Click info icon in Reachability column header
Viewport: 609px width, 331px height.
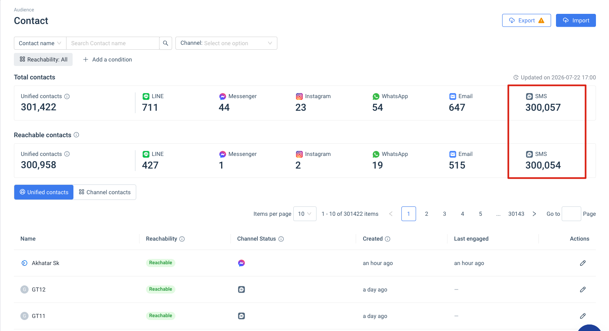[x=182, y=239]
